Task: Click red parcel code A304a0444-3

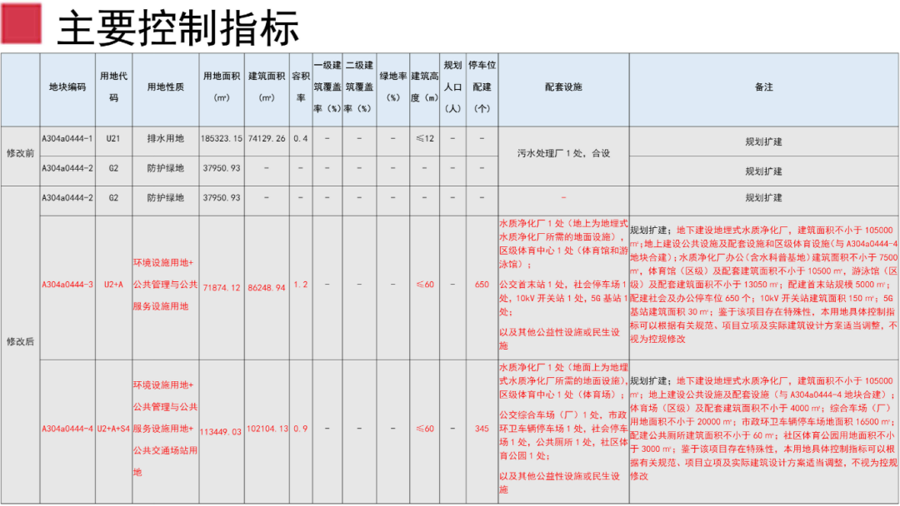Action: click(67, 285)
